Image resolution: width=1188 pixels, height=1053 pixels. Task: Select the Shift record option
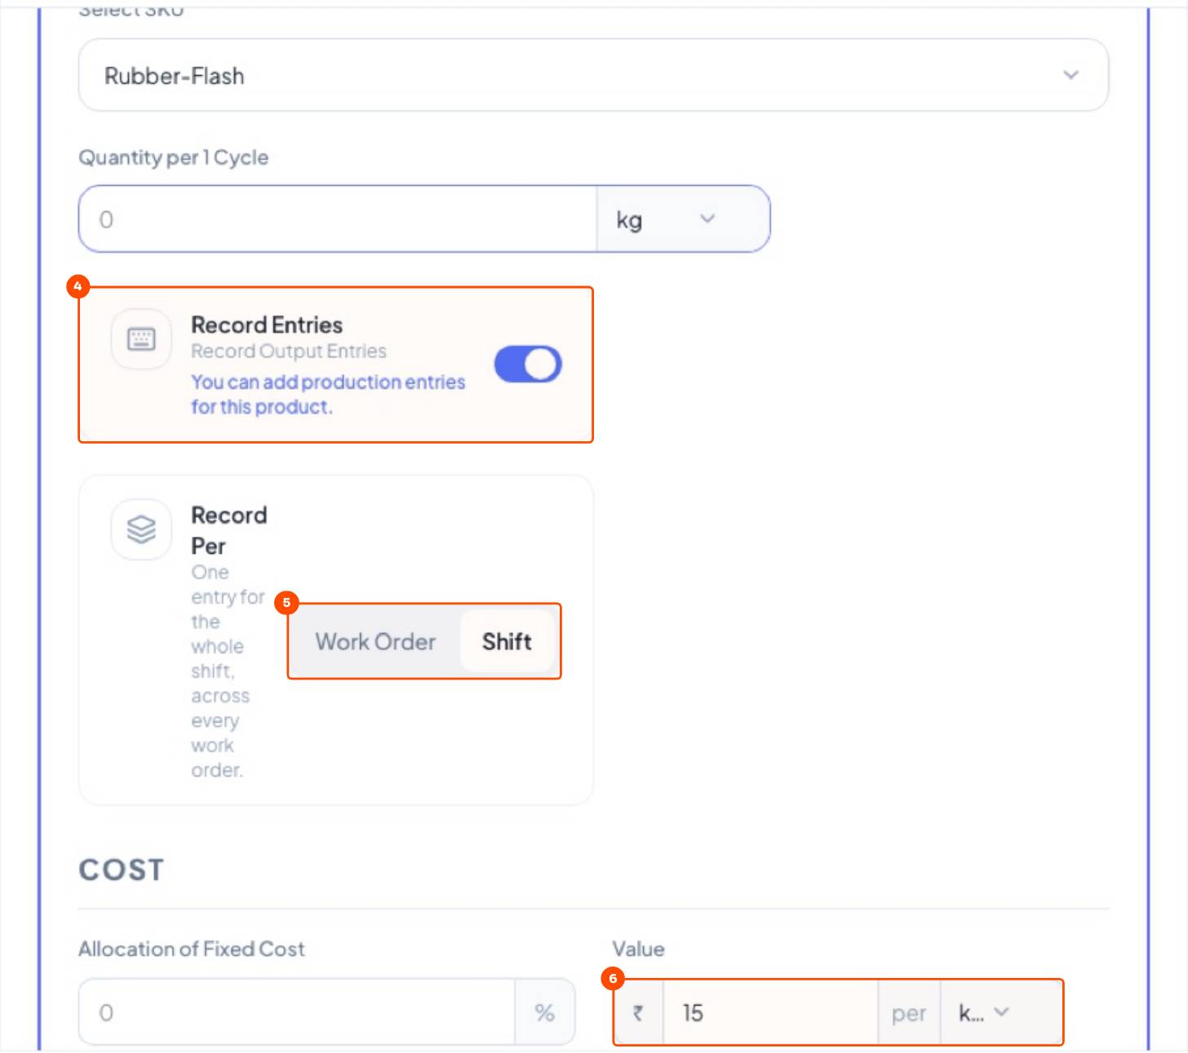click(507, 642)
